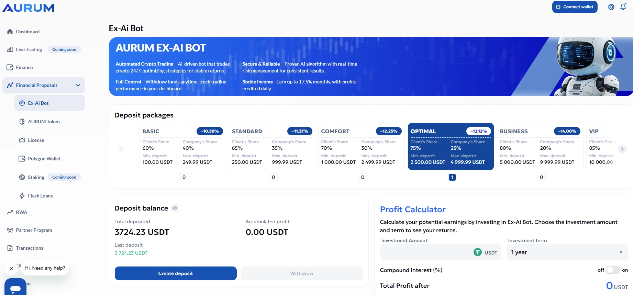Open Partner Program in sidebar
Viewport: 633px width, 295px height.
(x=34, y=230)
